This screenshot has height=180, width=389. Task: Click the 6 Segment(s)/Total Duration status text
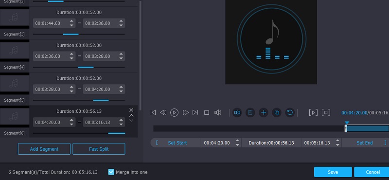53,172
